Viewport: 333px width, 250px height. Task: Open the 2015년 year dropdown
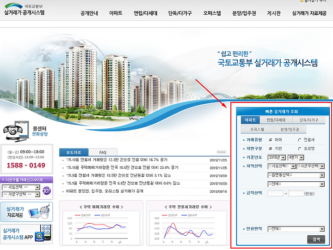pos(277,157)
